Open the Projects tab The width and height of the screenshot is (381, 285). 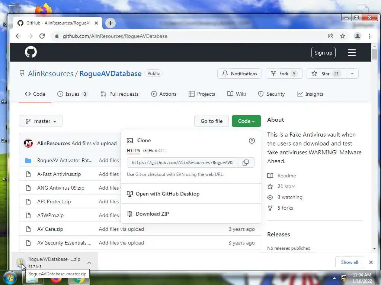tap(202, 94)
